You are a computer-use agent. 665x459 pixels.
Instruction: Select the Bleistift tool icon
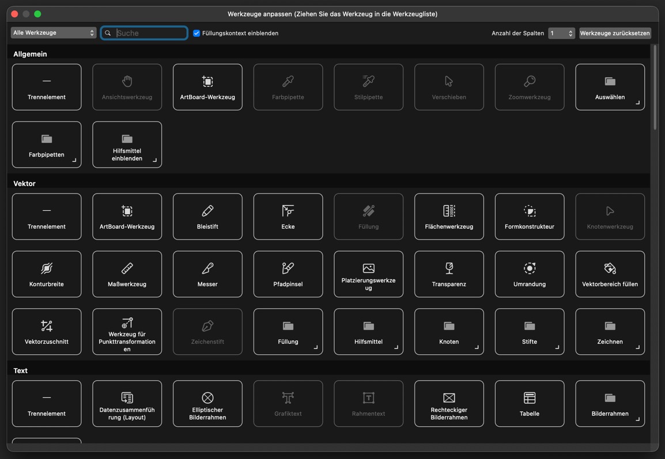pos(207,217)
